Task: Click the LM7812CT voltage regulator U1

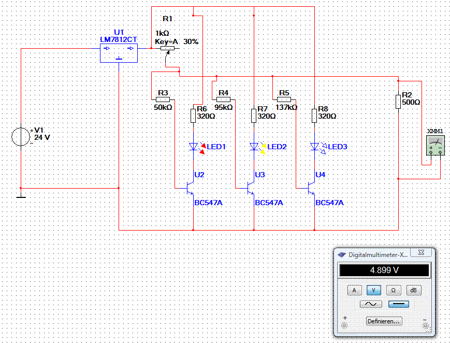Action: click(x=119, y=53)
